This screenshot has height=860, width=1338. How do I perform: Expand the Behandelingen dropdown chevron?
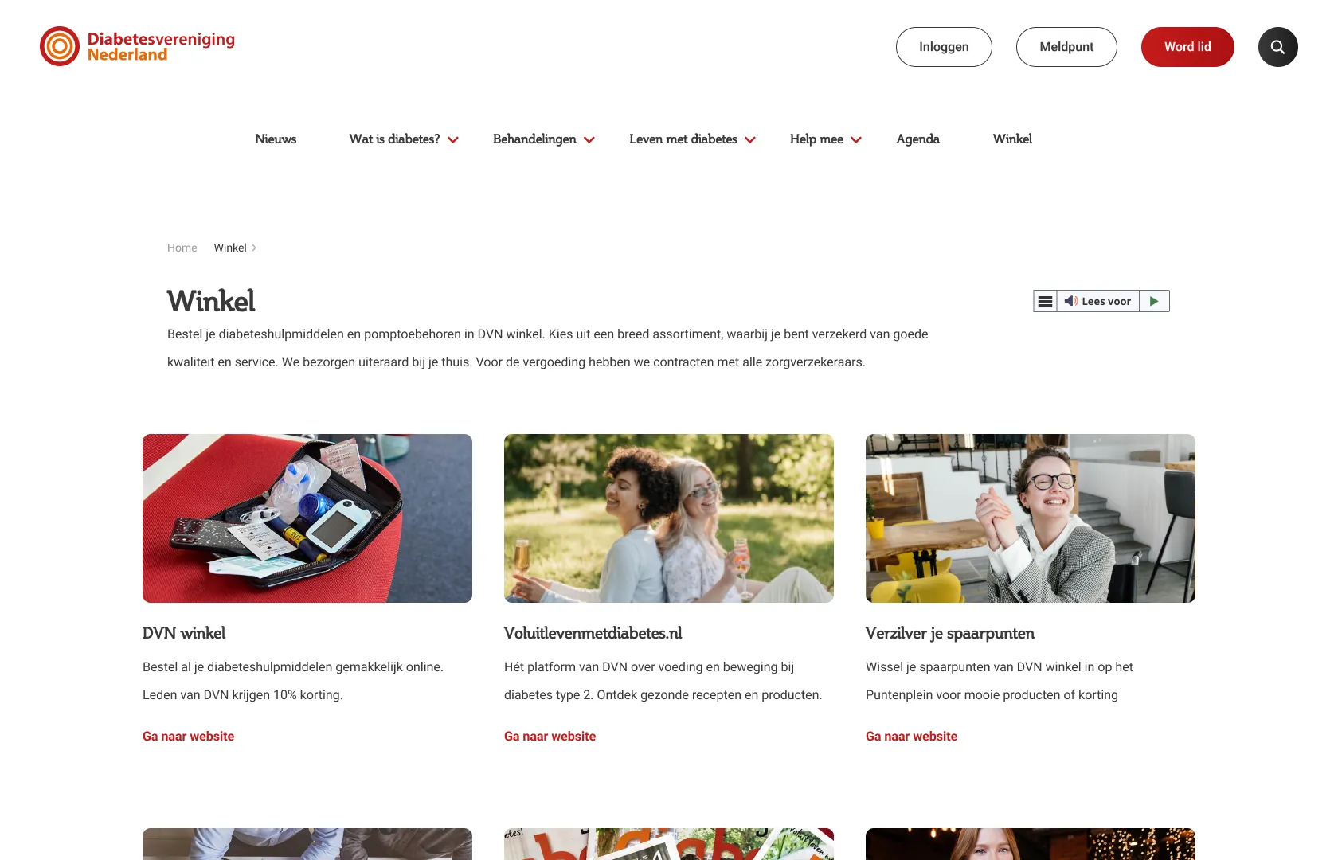[589, 139]
